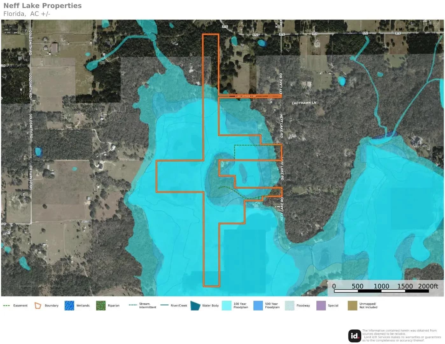The width and height of the screenshot is (445, 344).
Task: Click the '100 Year Floodplain' label
Action: click(241, 306)
